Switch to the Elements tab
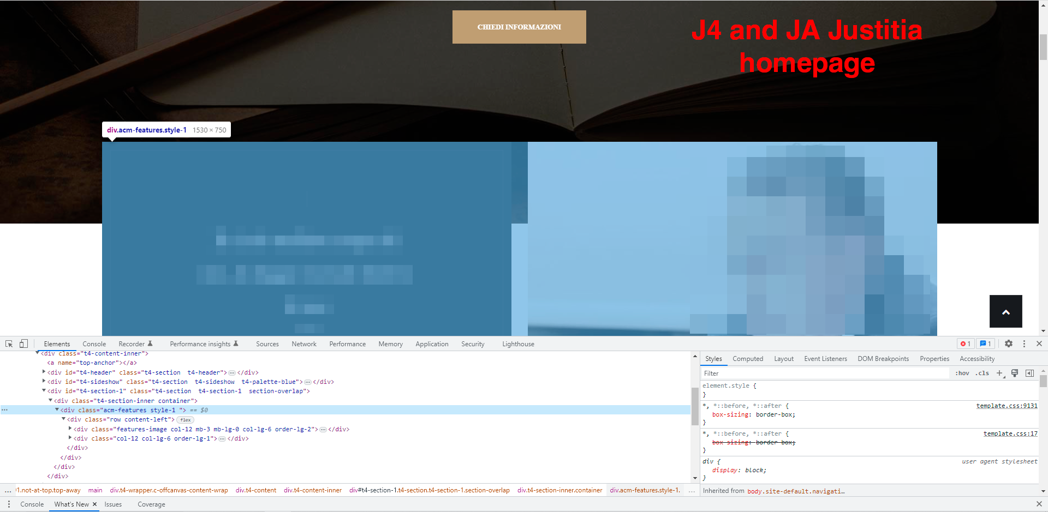 [x=57, y=344]
